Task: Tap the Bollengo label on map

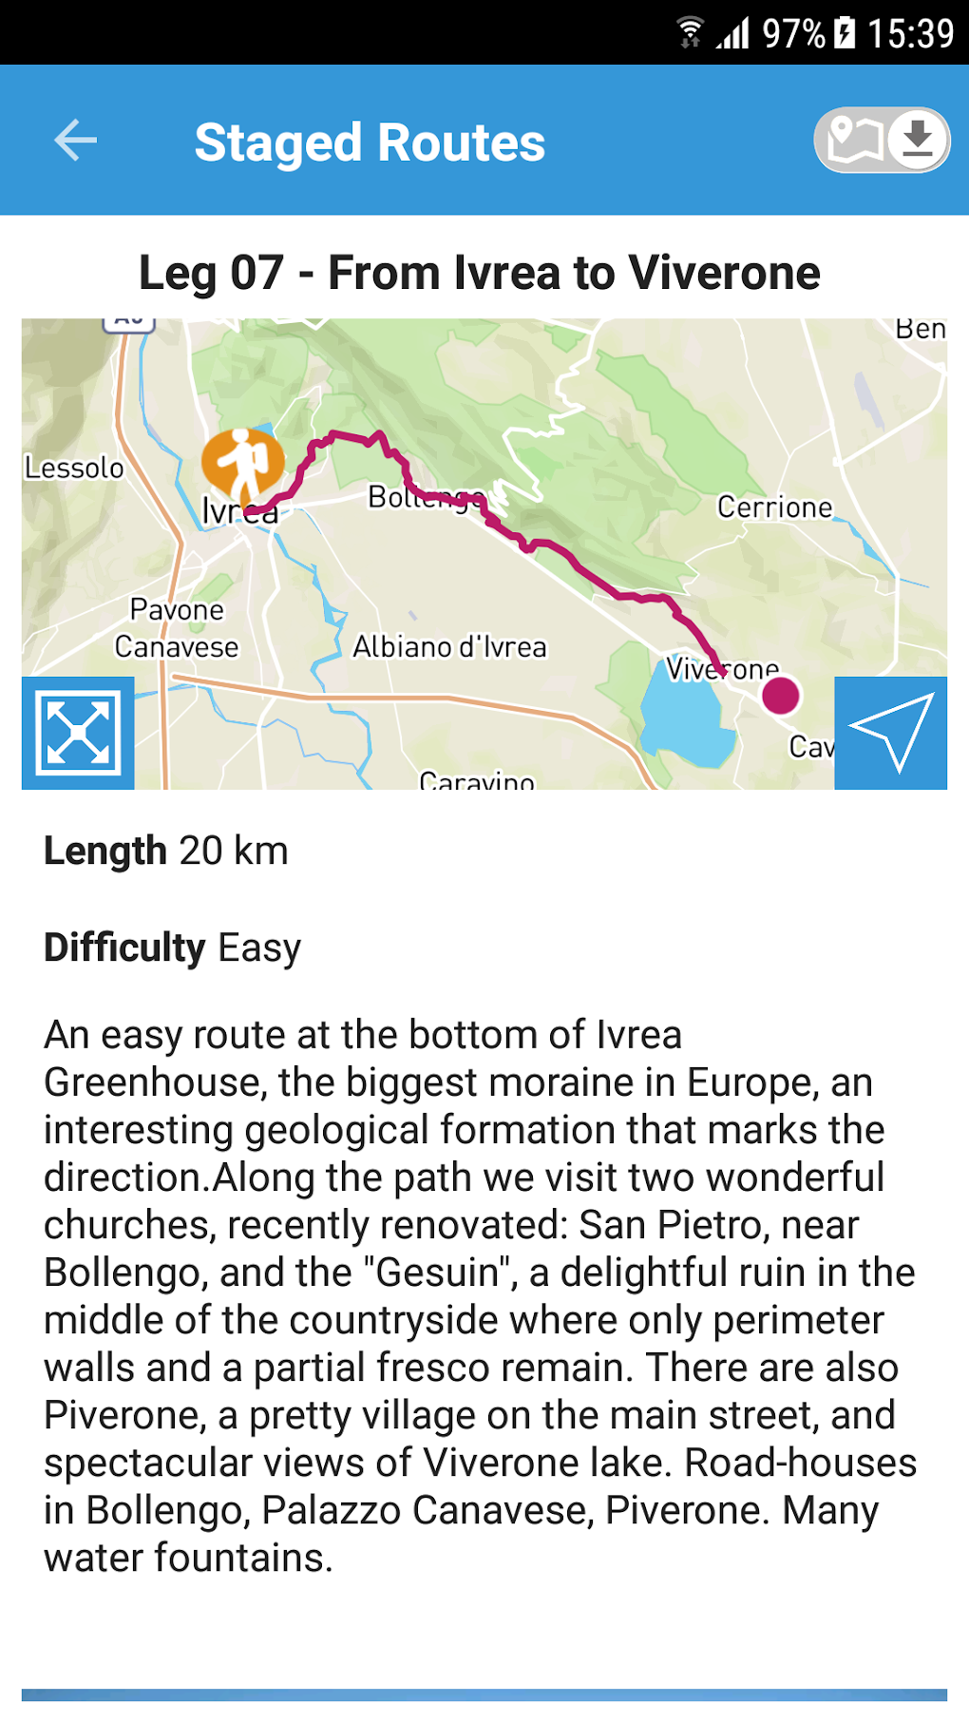Action: tap(427, 497)
